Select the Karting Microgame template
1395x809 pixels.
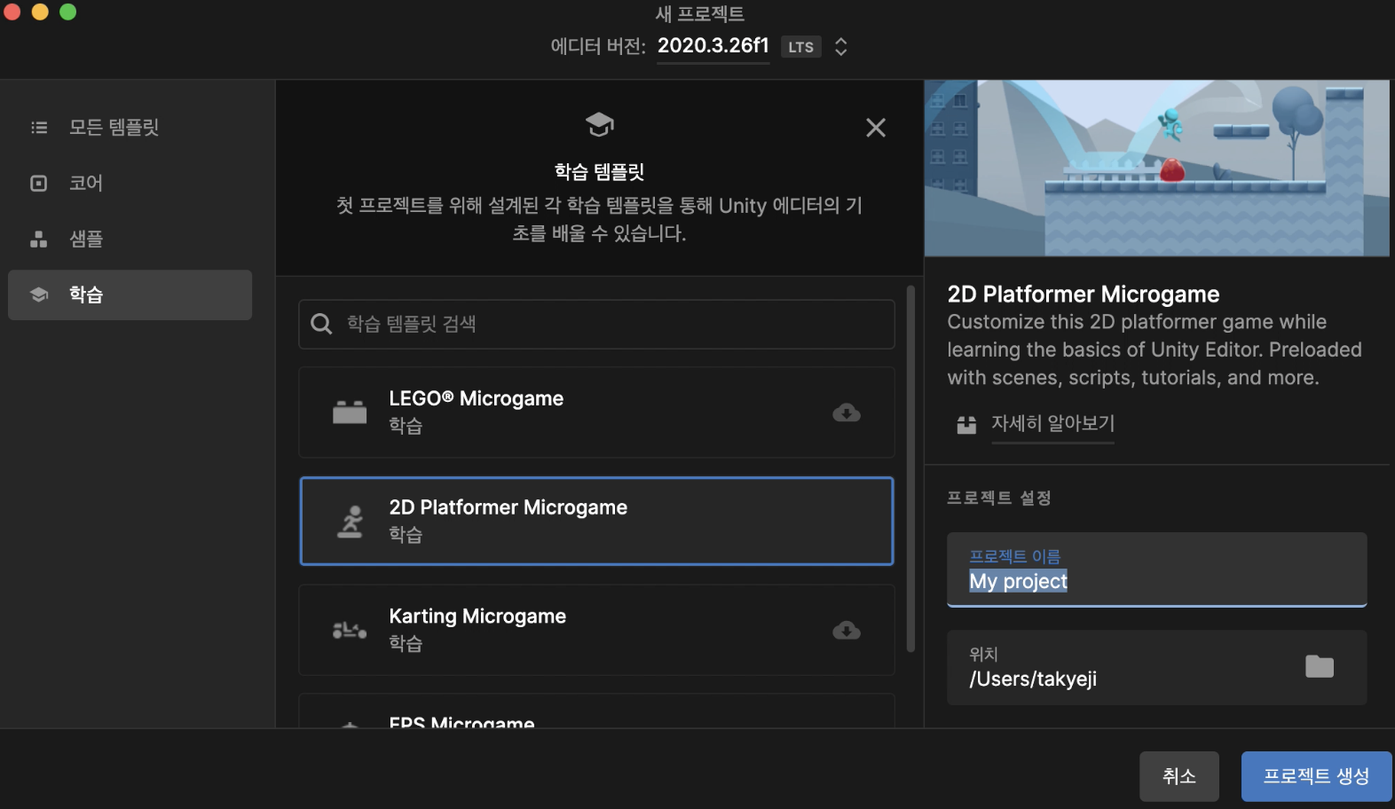[x=596, y=630]
